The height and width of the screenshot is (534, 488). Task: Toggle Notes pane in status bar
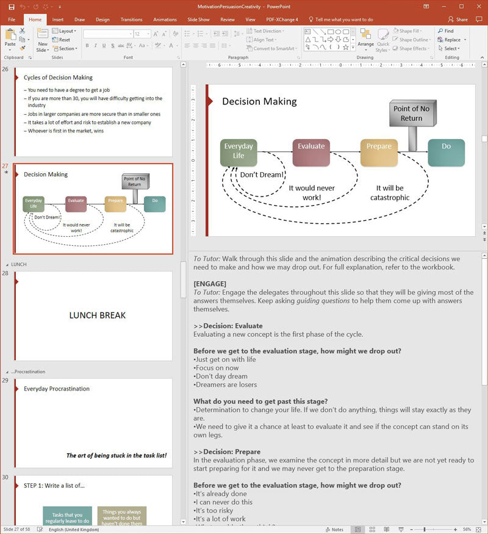tap(334, 530)
